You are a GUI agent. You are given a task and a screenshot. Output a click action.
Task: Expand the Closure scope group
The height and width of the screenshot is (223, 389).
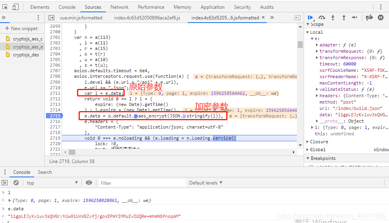[308, 142]
